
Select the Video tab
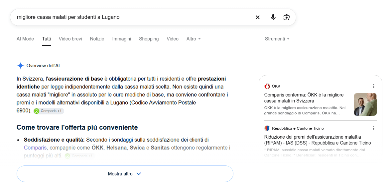point(173,39)
